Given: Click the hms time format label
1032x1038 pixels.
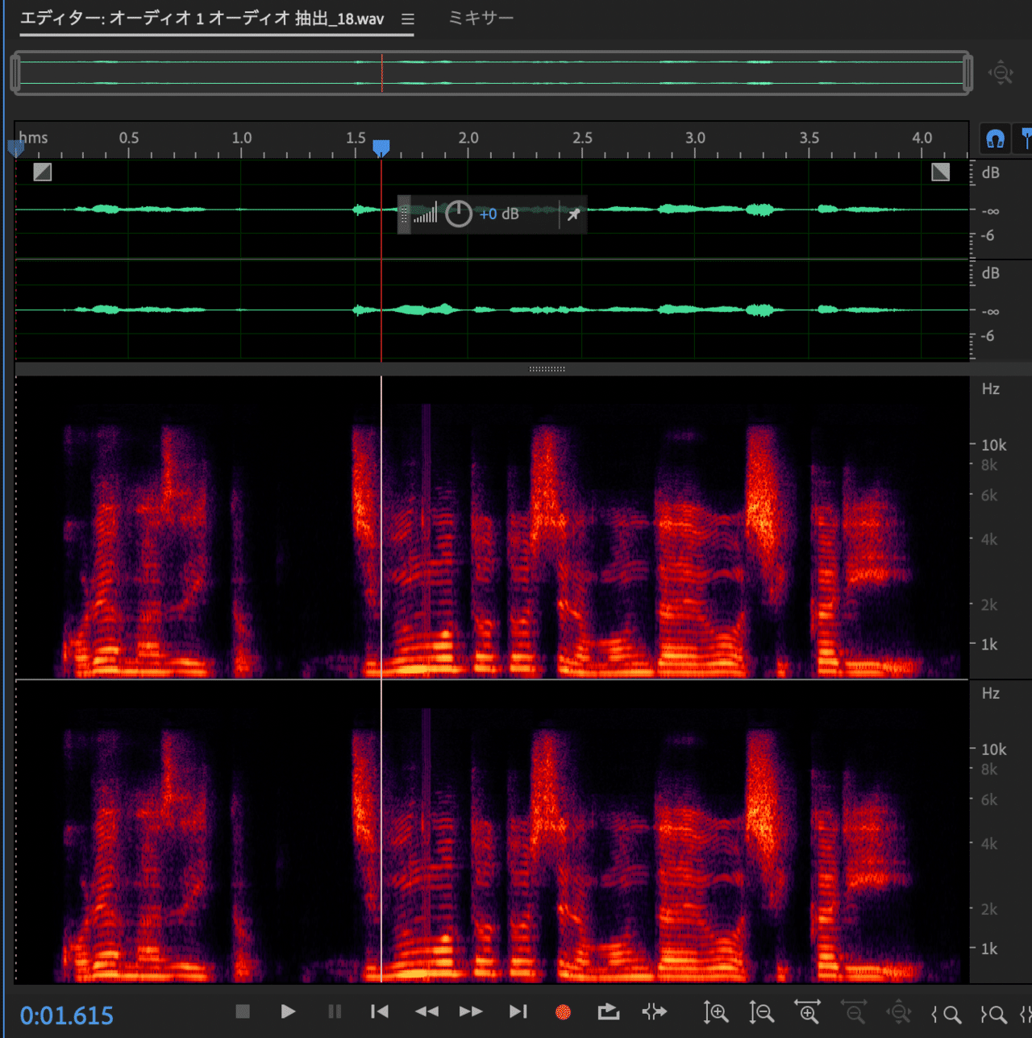Looking at the screenshot, I should [33, 138].
